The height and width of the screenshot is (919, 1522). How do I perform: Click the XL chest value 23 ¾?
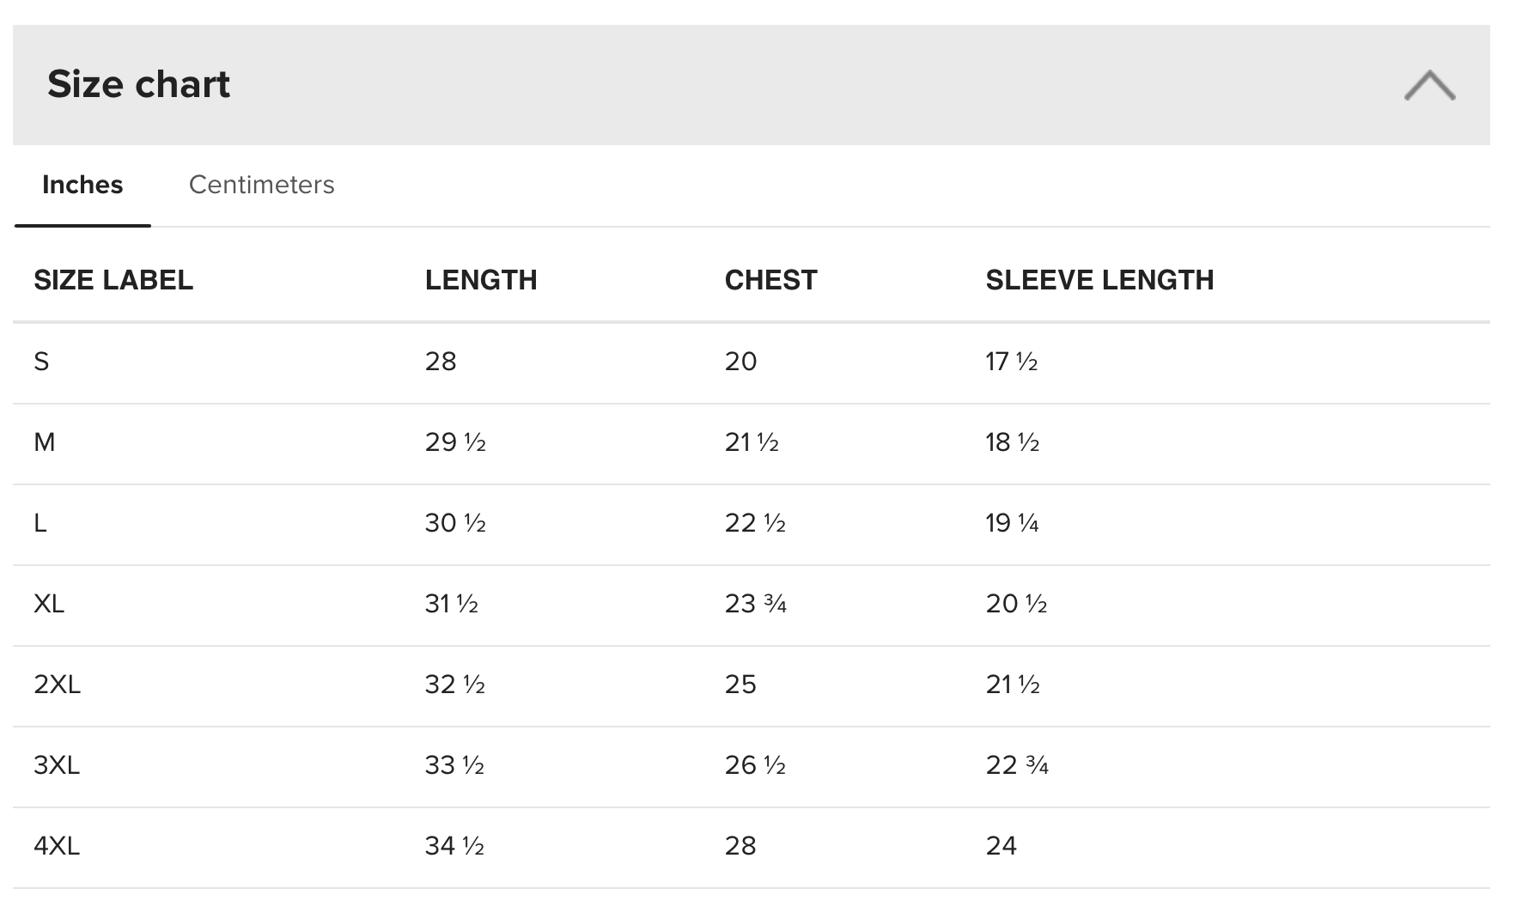tap(755, 604)
